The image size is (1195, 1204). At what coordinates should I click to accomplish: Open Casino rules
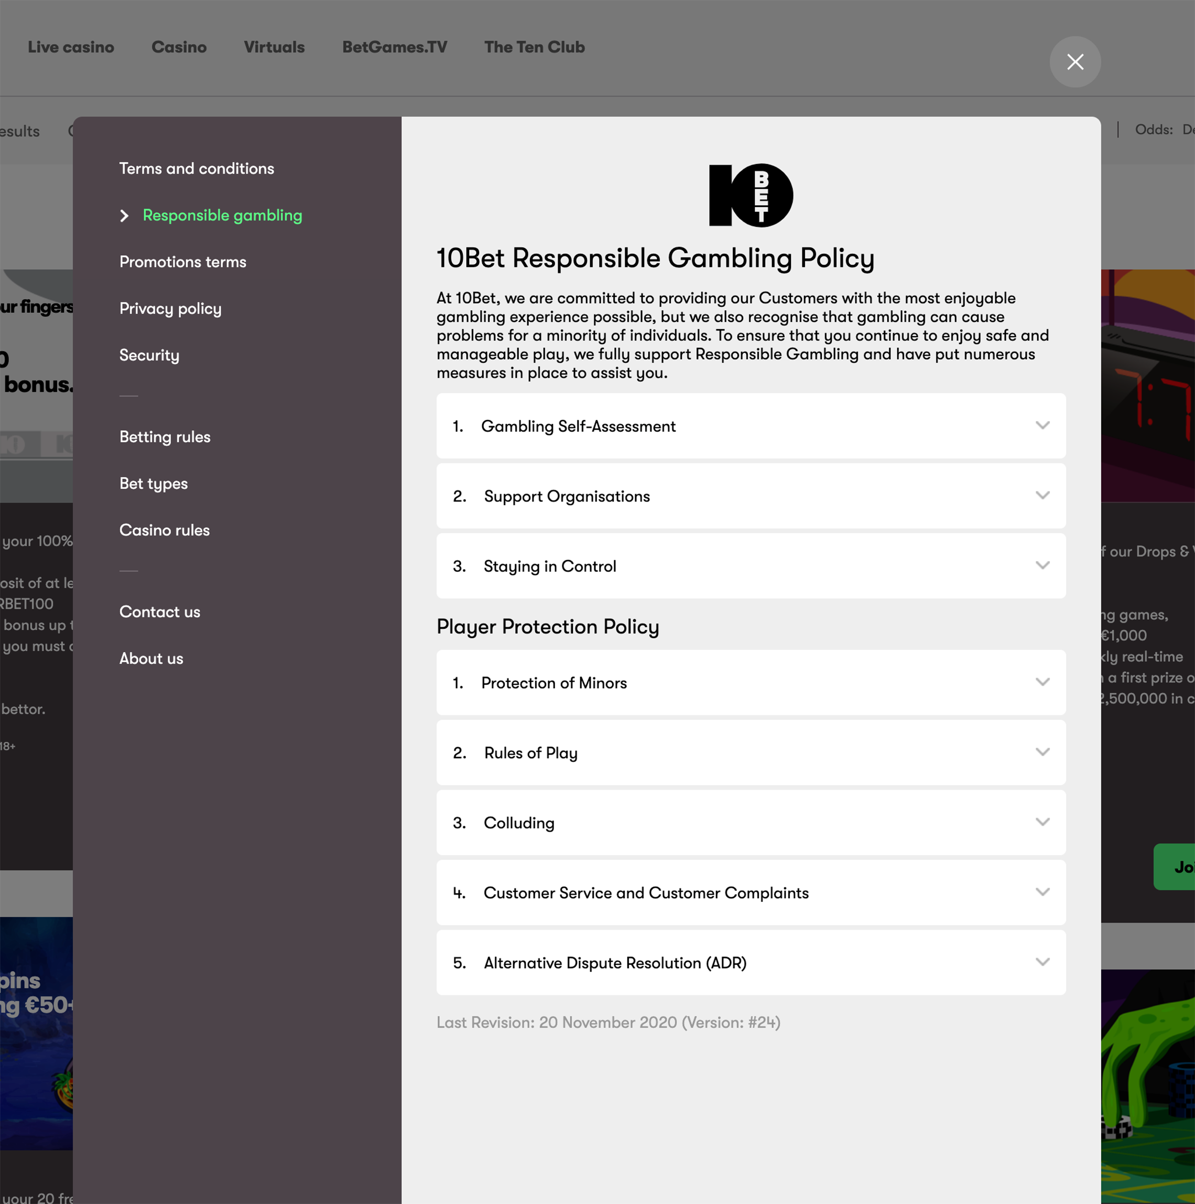click(x=165, y=530)
